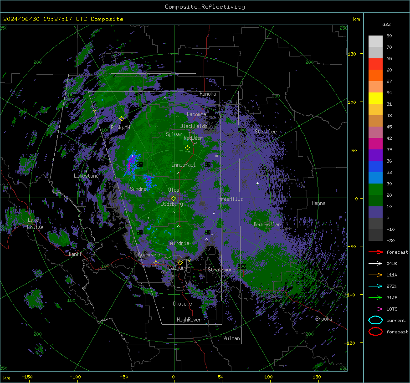Select the light gray 70-80 dBZ swatch
This screenshot has width=410, height=383.
pyautogui.click(x=375, y=41)
